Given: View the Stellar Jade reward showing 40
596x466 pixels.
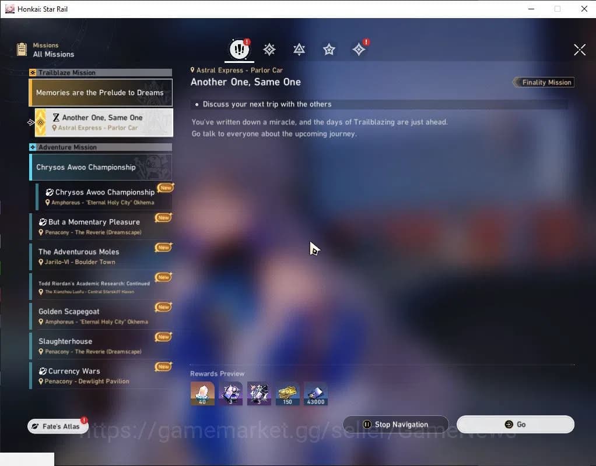Looking at the screenshot, I should tap(202, 393).
